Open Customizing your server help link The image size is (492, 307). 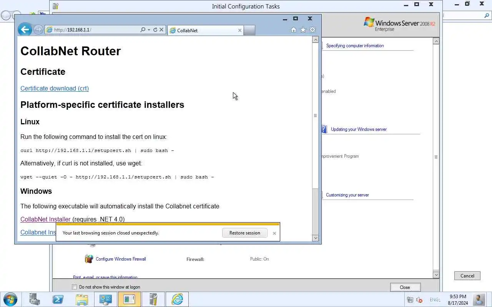tap(347, 195)
